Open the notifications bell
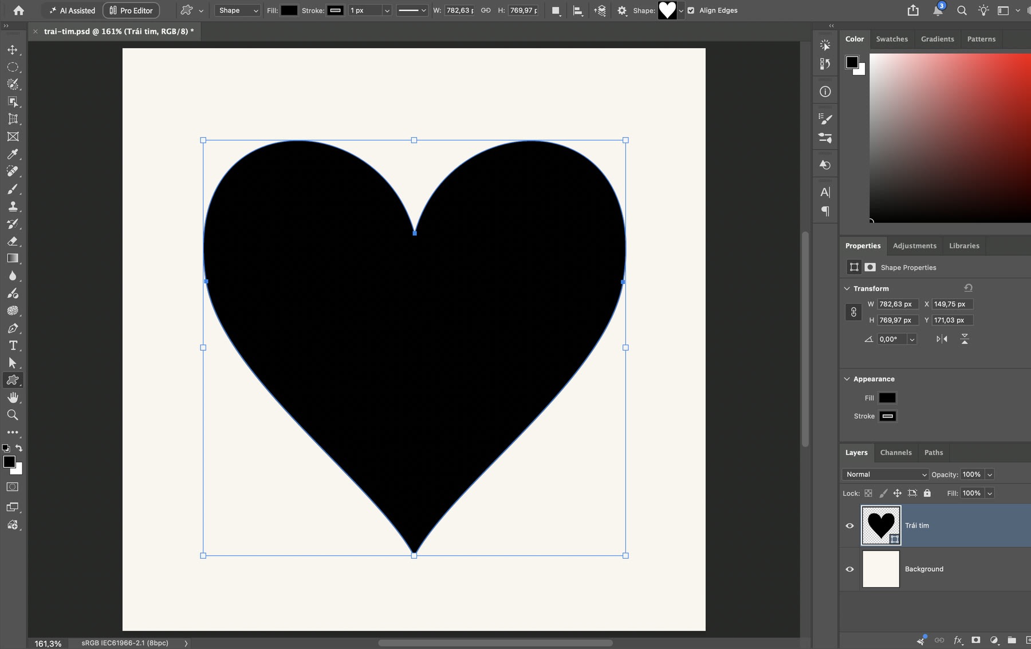1031x649 pixels. (938, 10)
